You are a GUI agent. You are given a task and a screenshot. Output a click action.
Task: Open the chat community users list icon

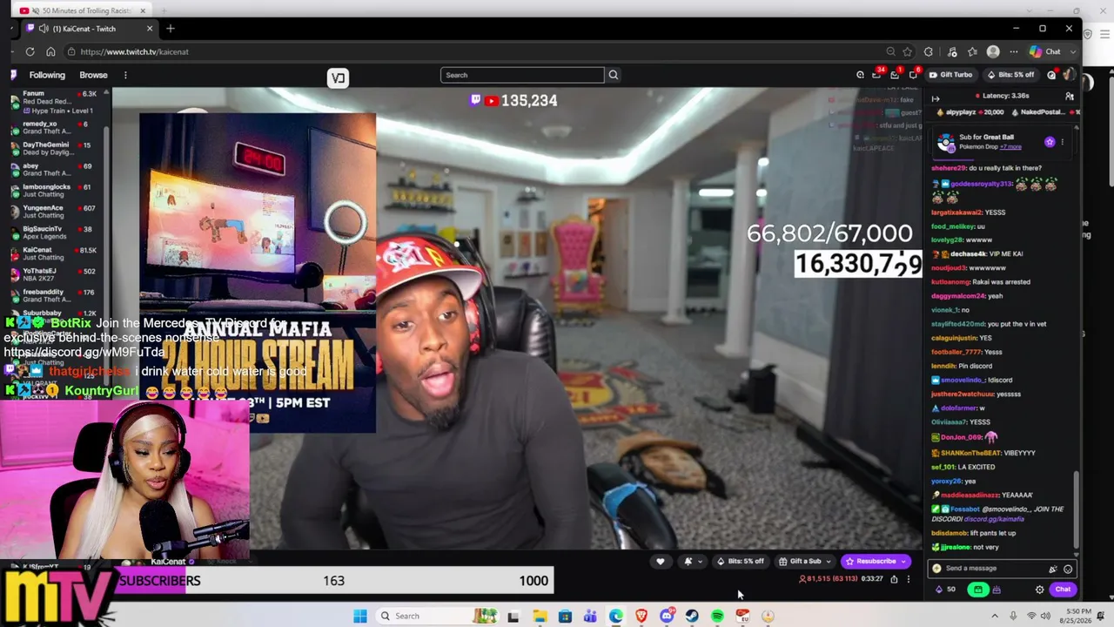pos(1070,96)
